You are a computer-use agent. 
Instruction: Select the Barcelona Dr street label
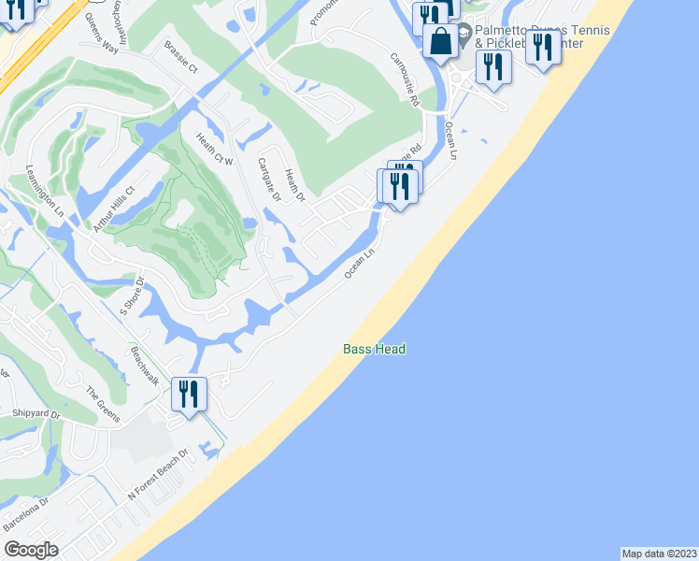click(26, 513)
